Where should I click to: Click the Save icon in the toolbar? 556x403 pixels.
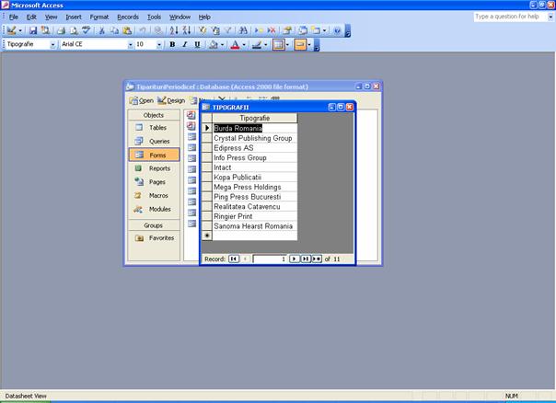pos(33,30)
